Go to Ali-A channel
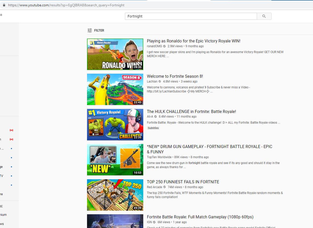Viewport: 313px width, 228px height. point(150,117)
